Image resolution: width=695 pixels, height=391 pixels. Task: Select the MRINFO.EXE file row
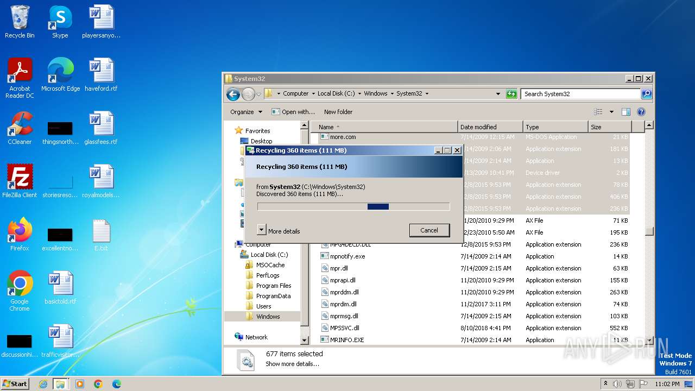pos(474,340)
